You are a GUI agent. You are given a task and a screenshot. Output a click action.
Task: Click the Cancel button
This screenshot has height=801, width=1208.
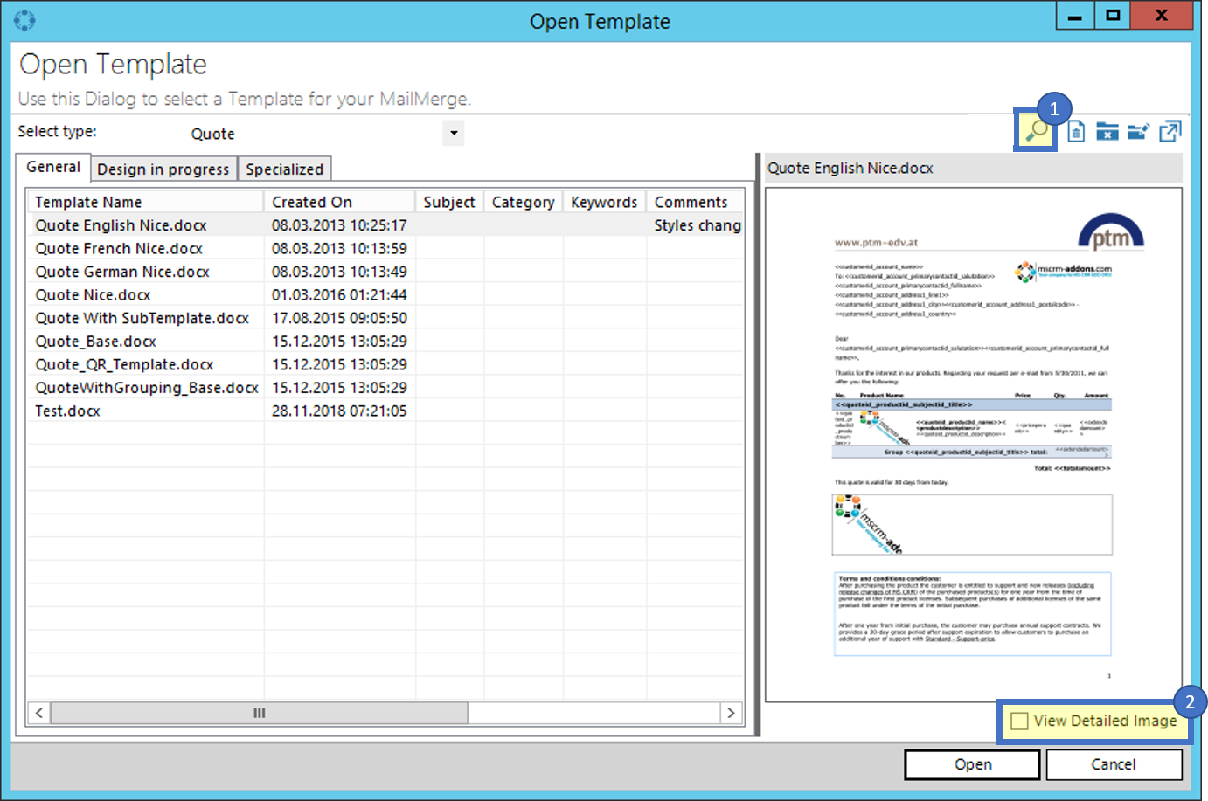pos(1114,764)
